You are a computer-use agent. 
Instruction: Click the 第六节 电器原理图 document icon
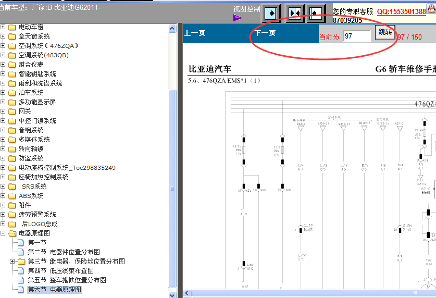pos(21,289)
